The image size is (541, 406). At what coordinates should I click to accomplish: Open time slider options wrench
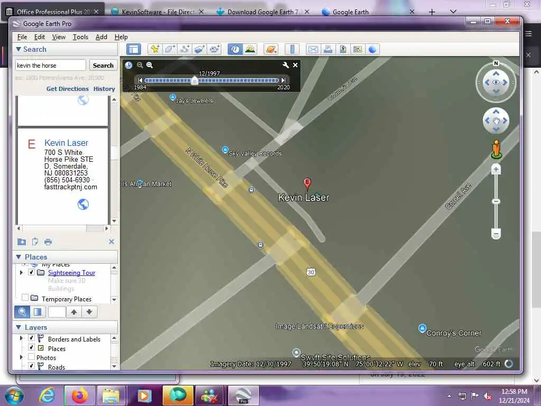point(285,65)
